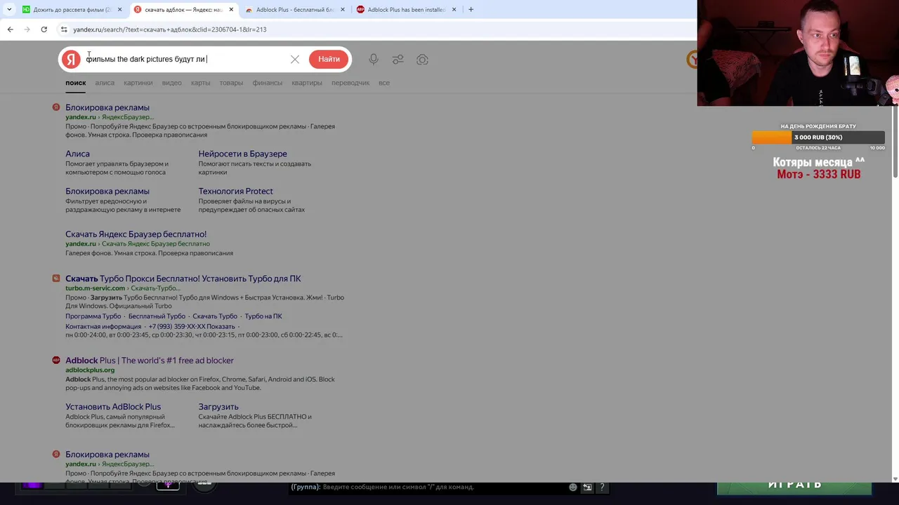Open 'Технология Protect' sitelink
899x505 pixels.
(235, 191)
